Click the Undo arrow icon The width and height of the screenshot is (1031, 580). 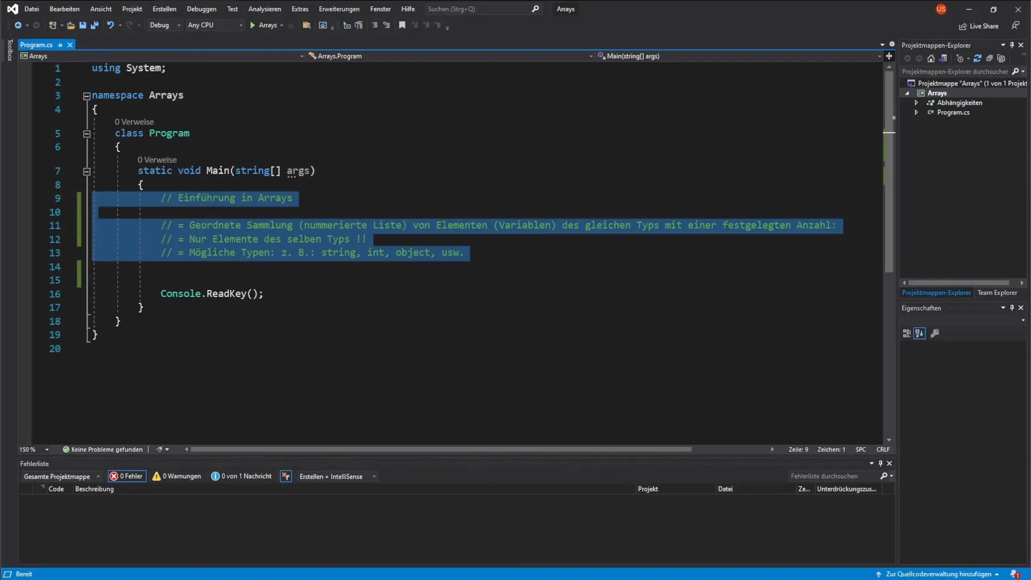[111, 25]
